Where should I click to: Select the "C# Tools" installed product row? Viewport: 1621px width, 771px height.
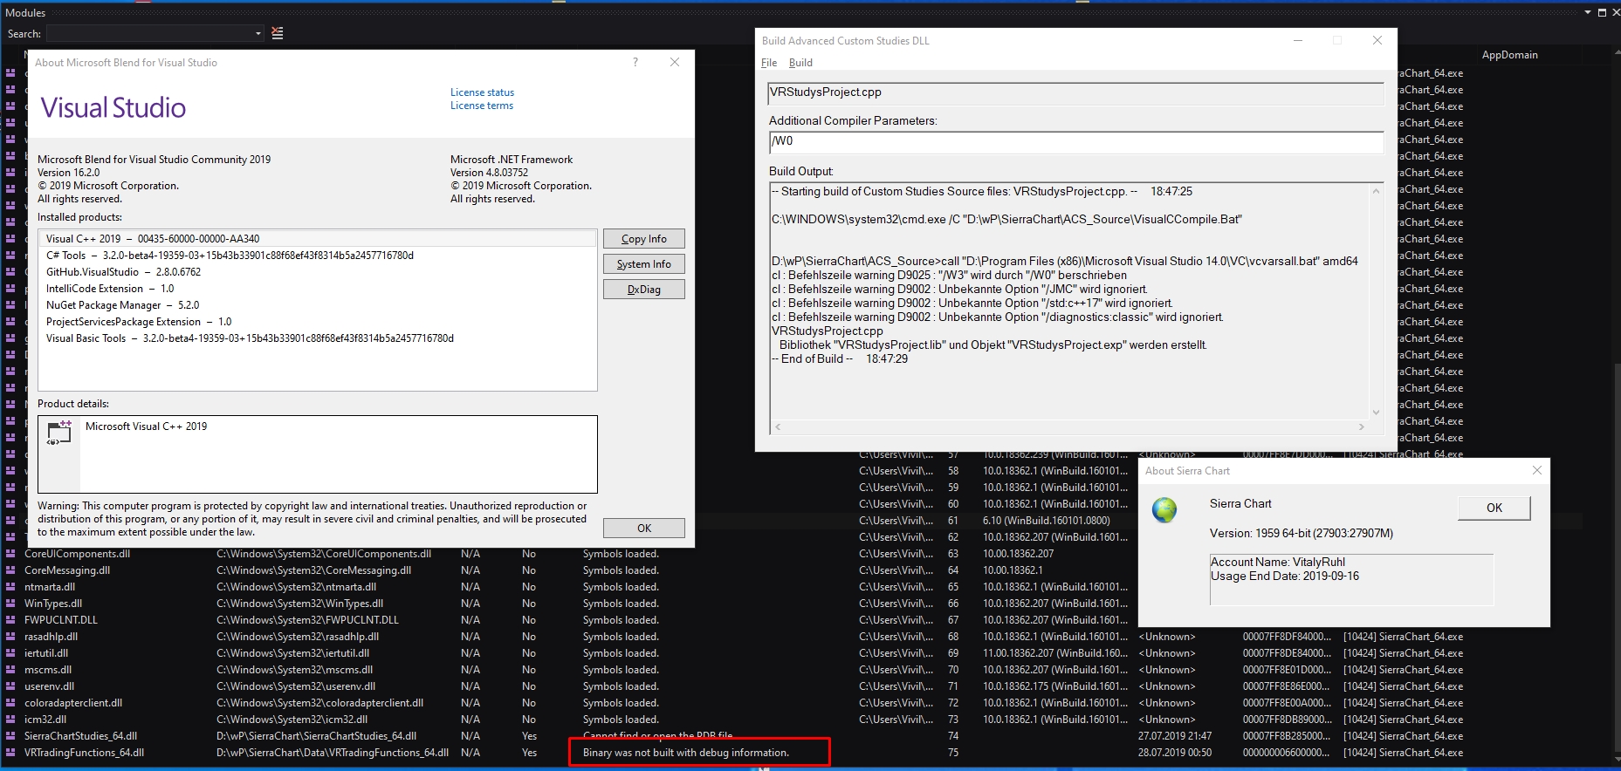318,256
